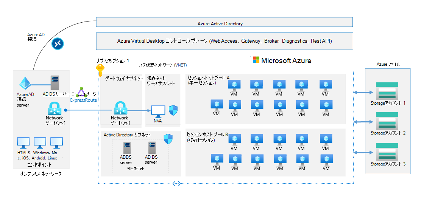Select the middle endpoint monitor icon
Image resolution: width=421 pixels, height=198 pixels.
coord(40,143)
